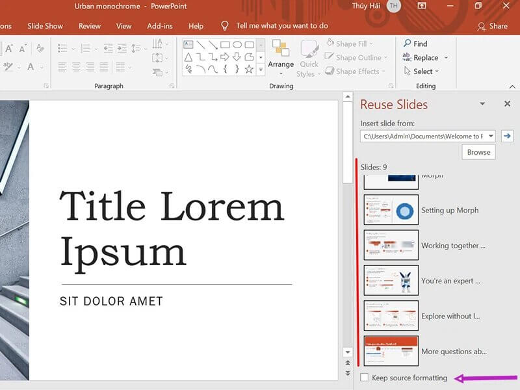The width and height of the screenshot is (520, 390).
Task: Select the Oval shape tool
Action: 237,44
